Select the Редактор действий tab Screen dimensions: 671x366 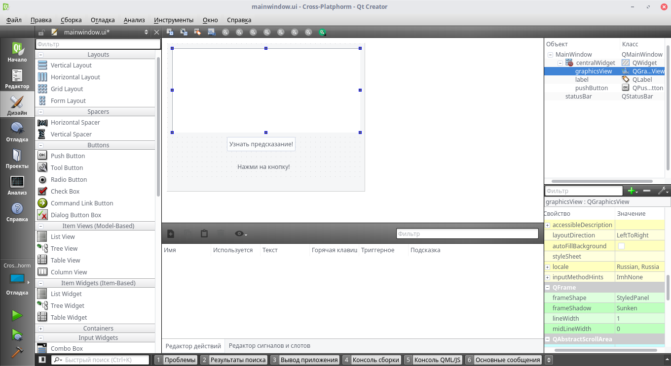click(x=193, y=345)
